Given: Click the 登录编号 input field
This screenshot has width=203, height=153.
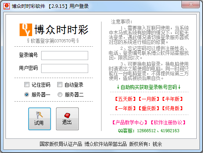Looking at the screenshot, I should (x=65, y=55).
